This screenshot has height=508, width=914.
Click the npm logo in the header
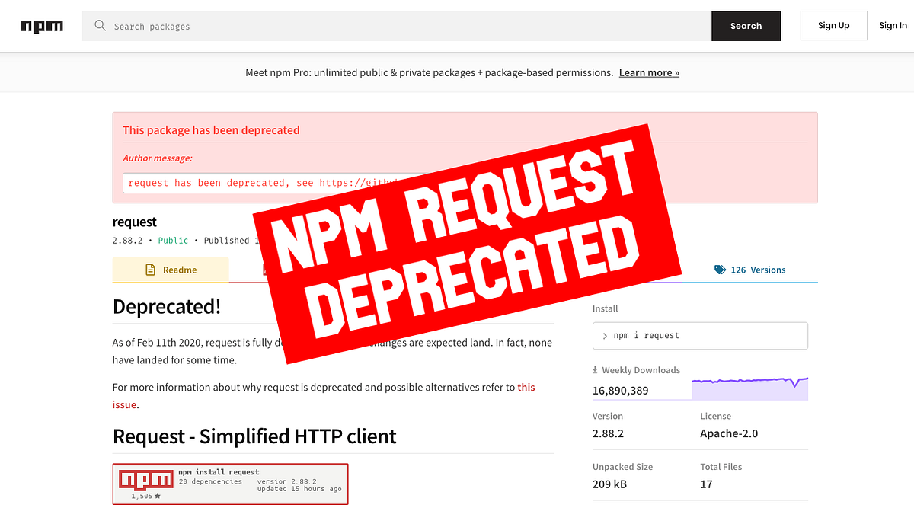click(x=42, y=25)
